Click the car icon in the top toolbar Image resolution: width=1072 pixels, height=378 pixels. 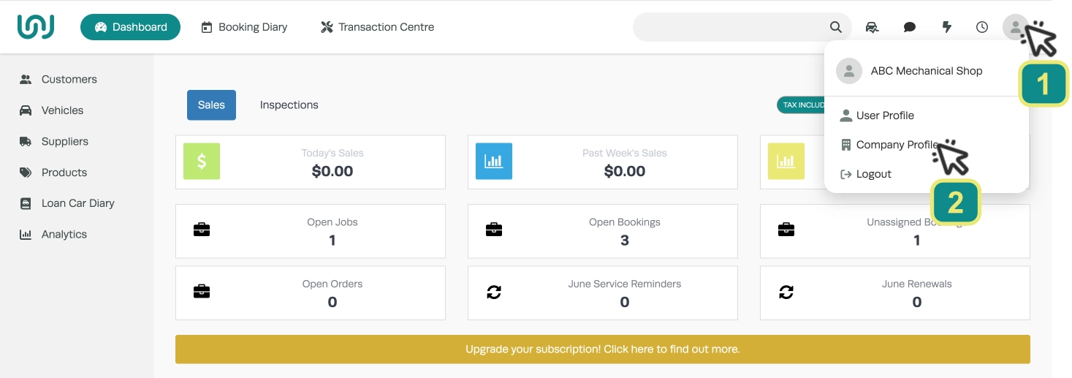(872, 27)
